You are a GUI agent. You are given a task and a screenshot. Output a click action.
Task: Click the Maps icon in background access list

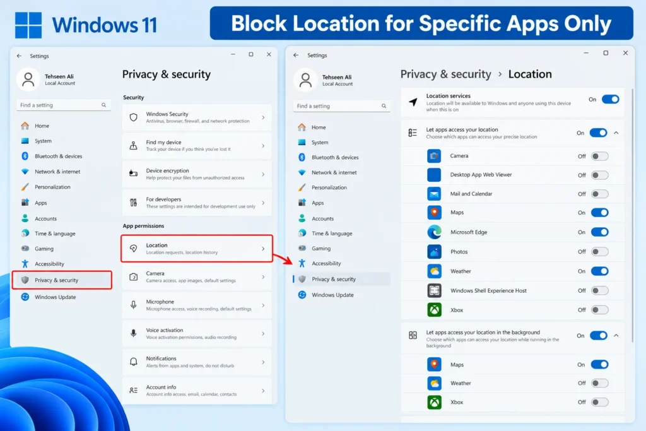coord(434,365)
